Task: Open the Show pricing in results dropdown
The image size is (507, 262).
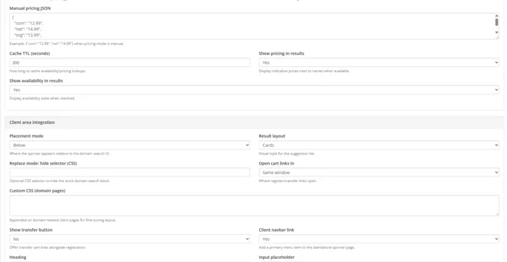Action: tap(378, 63)
